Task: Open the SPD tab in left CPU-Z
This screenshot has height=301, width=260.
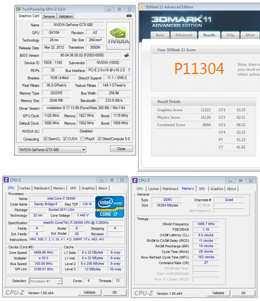Action: pos(73,188)
